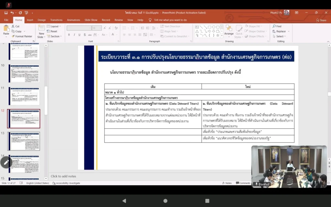Open the Section dropdown

54,36
